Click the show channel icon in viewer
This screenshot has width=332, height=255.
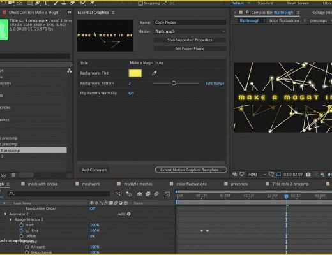[x=322, y=175]
